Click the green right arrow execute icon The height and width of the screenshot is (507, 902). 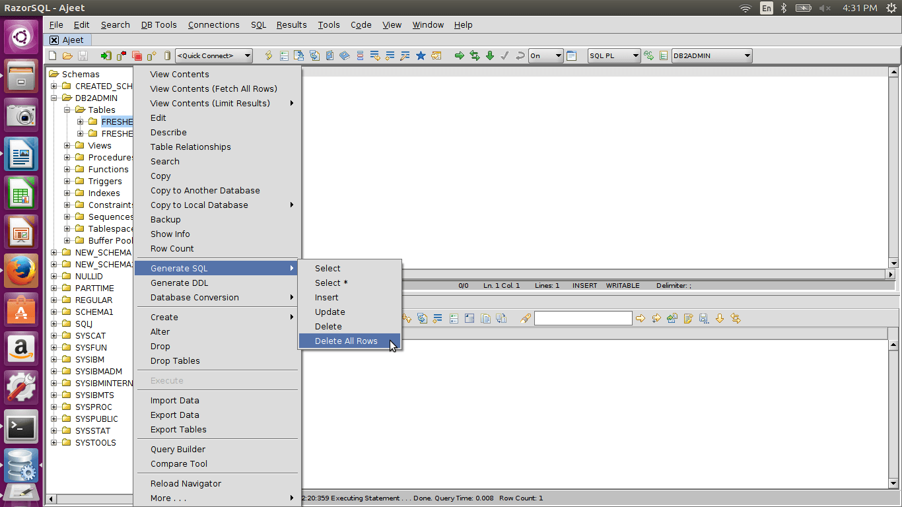(460, 56)
